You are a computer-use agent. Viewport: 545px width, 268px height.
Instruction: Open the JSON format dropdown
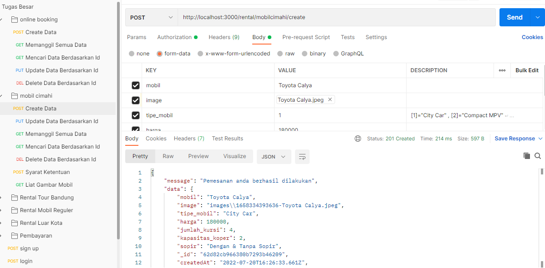pos(274,156)
